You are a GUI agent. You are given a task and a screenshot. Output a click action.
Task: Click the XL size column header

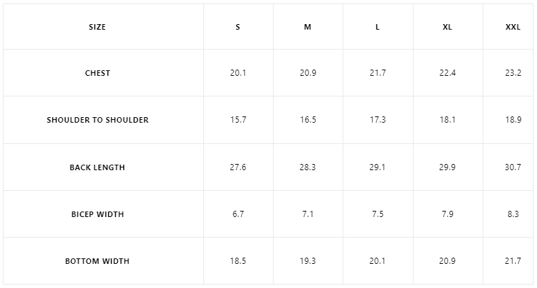coord(447,27)
